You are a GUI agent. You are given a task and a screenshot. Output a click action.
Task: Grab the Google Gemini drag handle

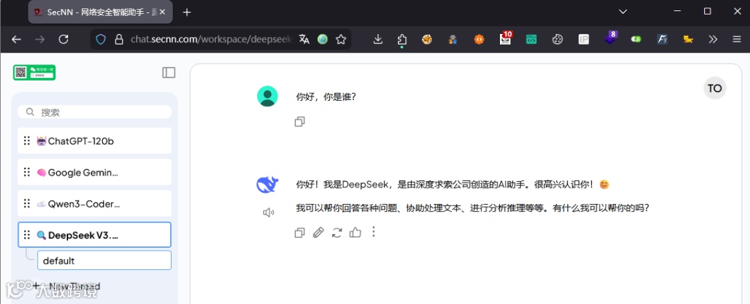27,173
